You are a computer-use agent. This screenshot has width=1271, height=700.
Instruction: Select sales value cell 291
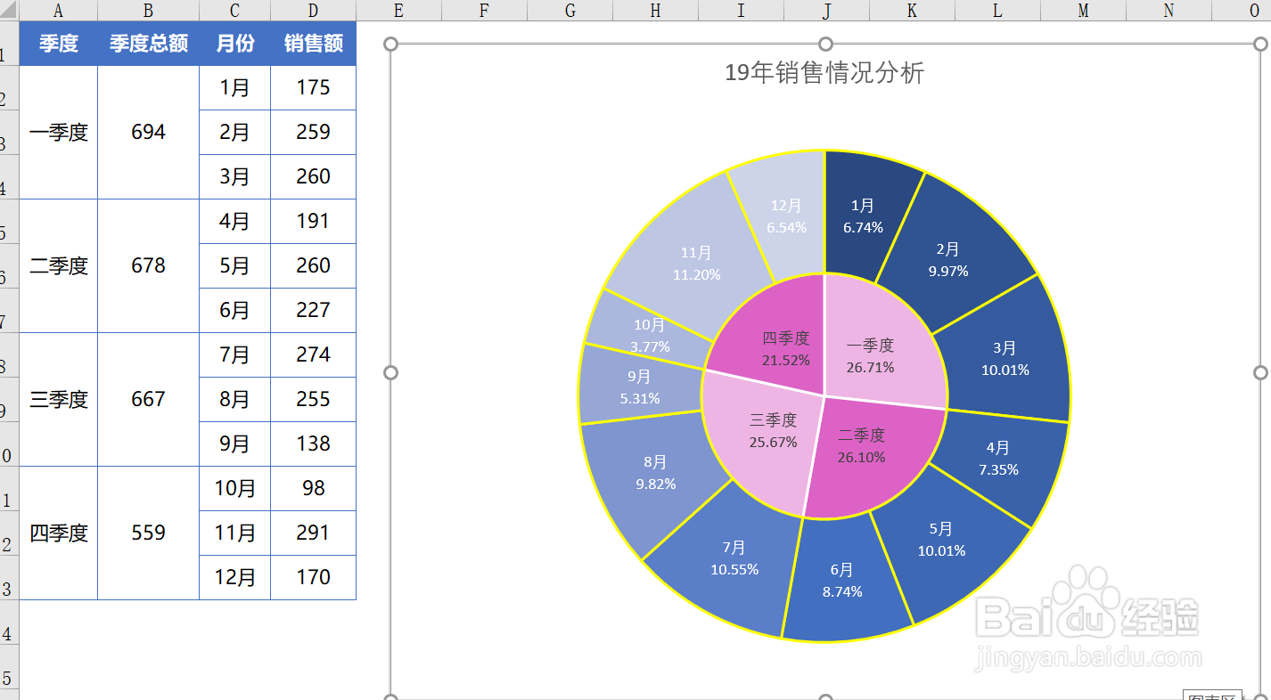[314, 533]
